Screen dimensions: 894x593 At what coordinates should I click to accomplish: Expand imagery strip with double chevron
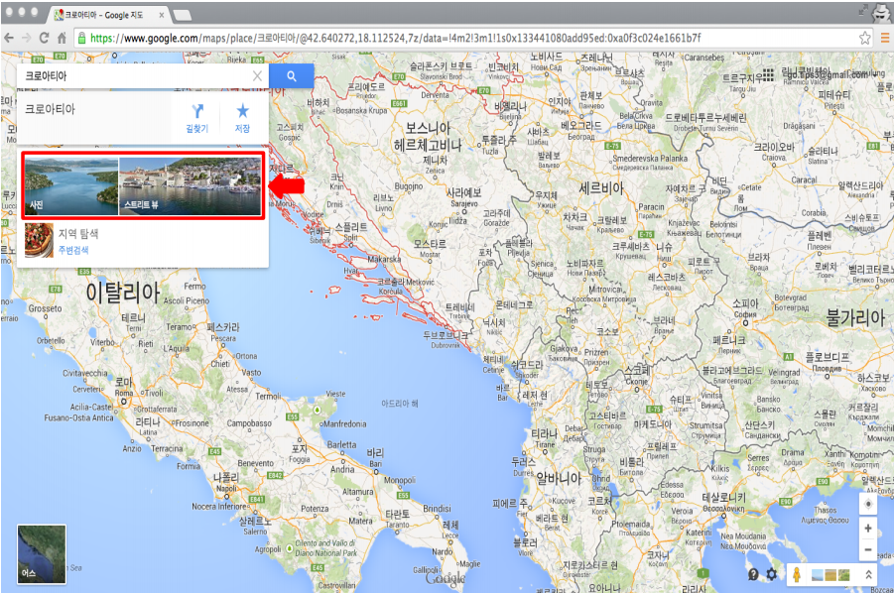(x=868, y=575)
